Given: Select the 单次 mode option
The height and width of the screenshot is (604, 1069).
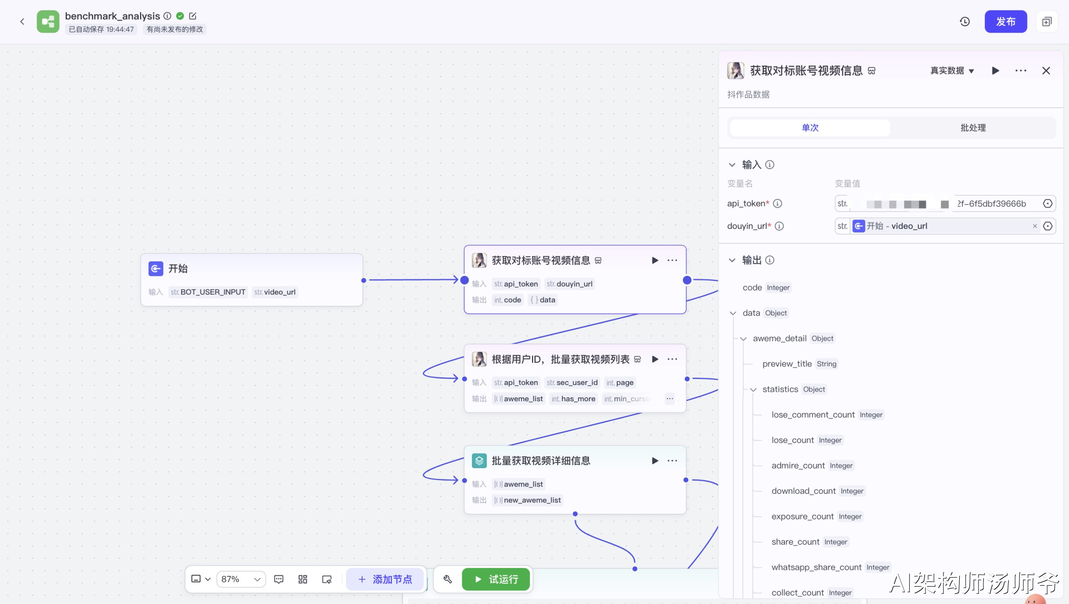Looking at the screenshot, I should [x=810, y=128].
